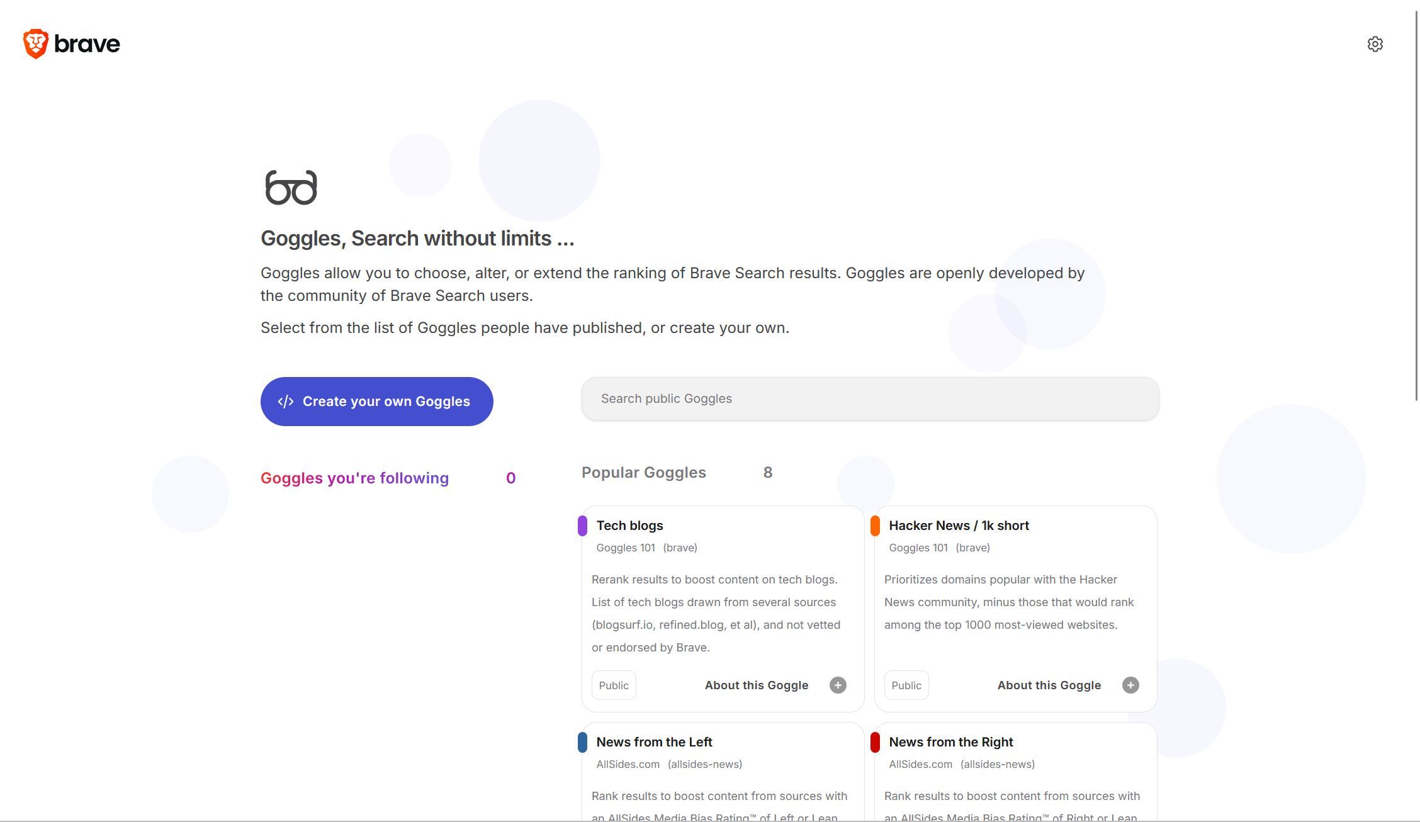Image resolution: width=1420 pixels, height=822 pixels.
Task: Open Hacker News / 1k short title
Action: click(959, 526)
